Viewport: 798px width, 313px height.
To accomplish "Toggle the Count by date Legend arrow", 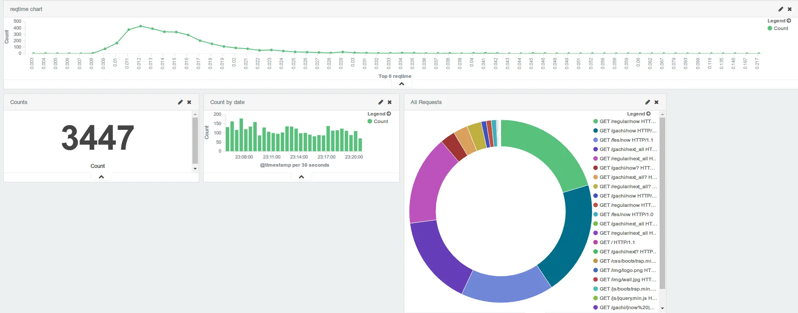I will (389, 113).
